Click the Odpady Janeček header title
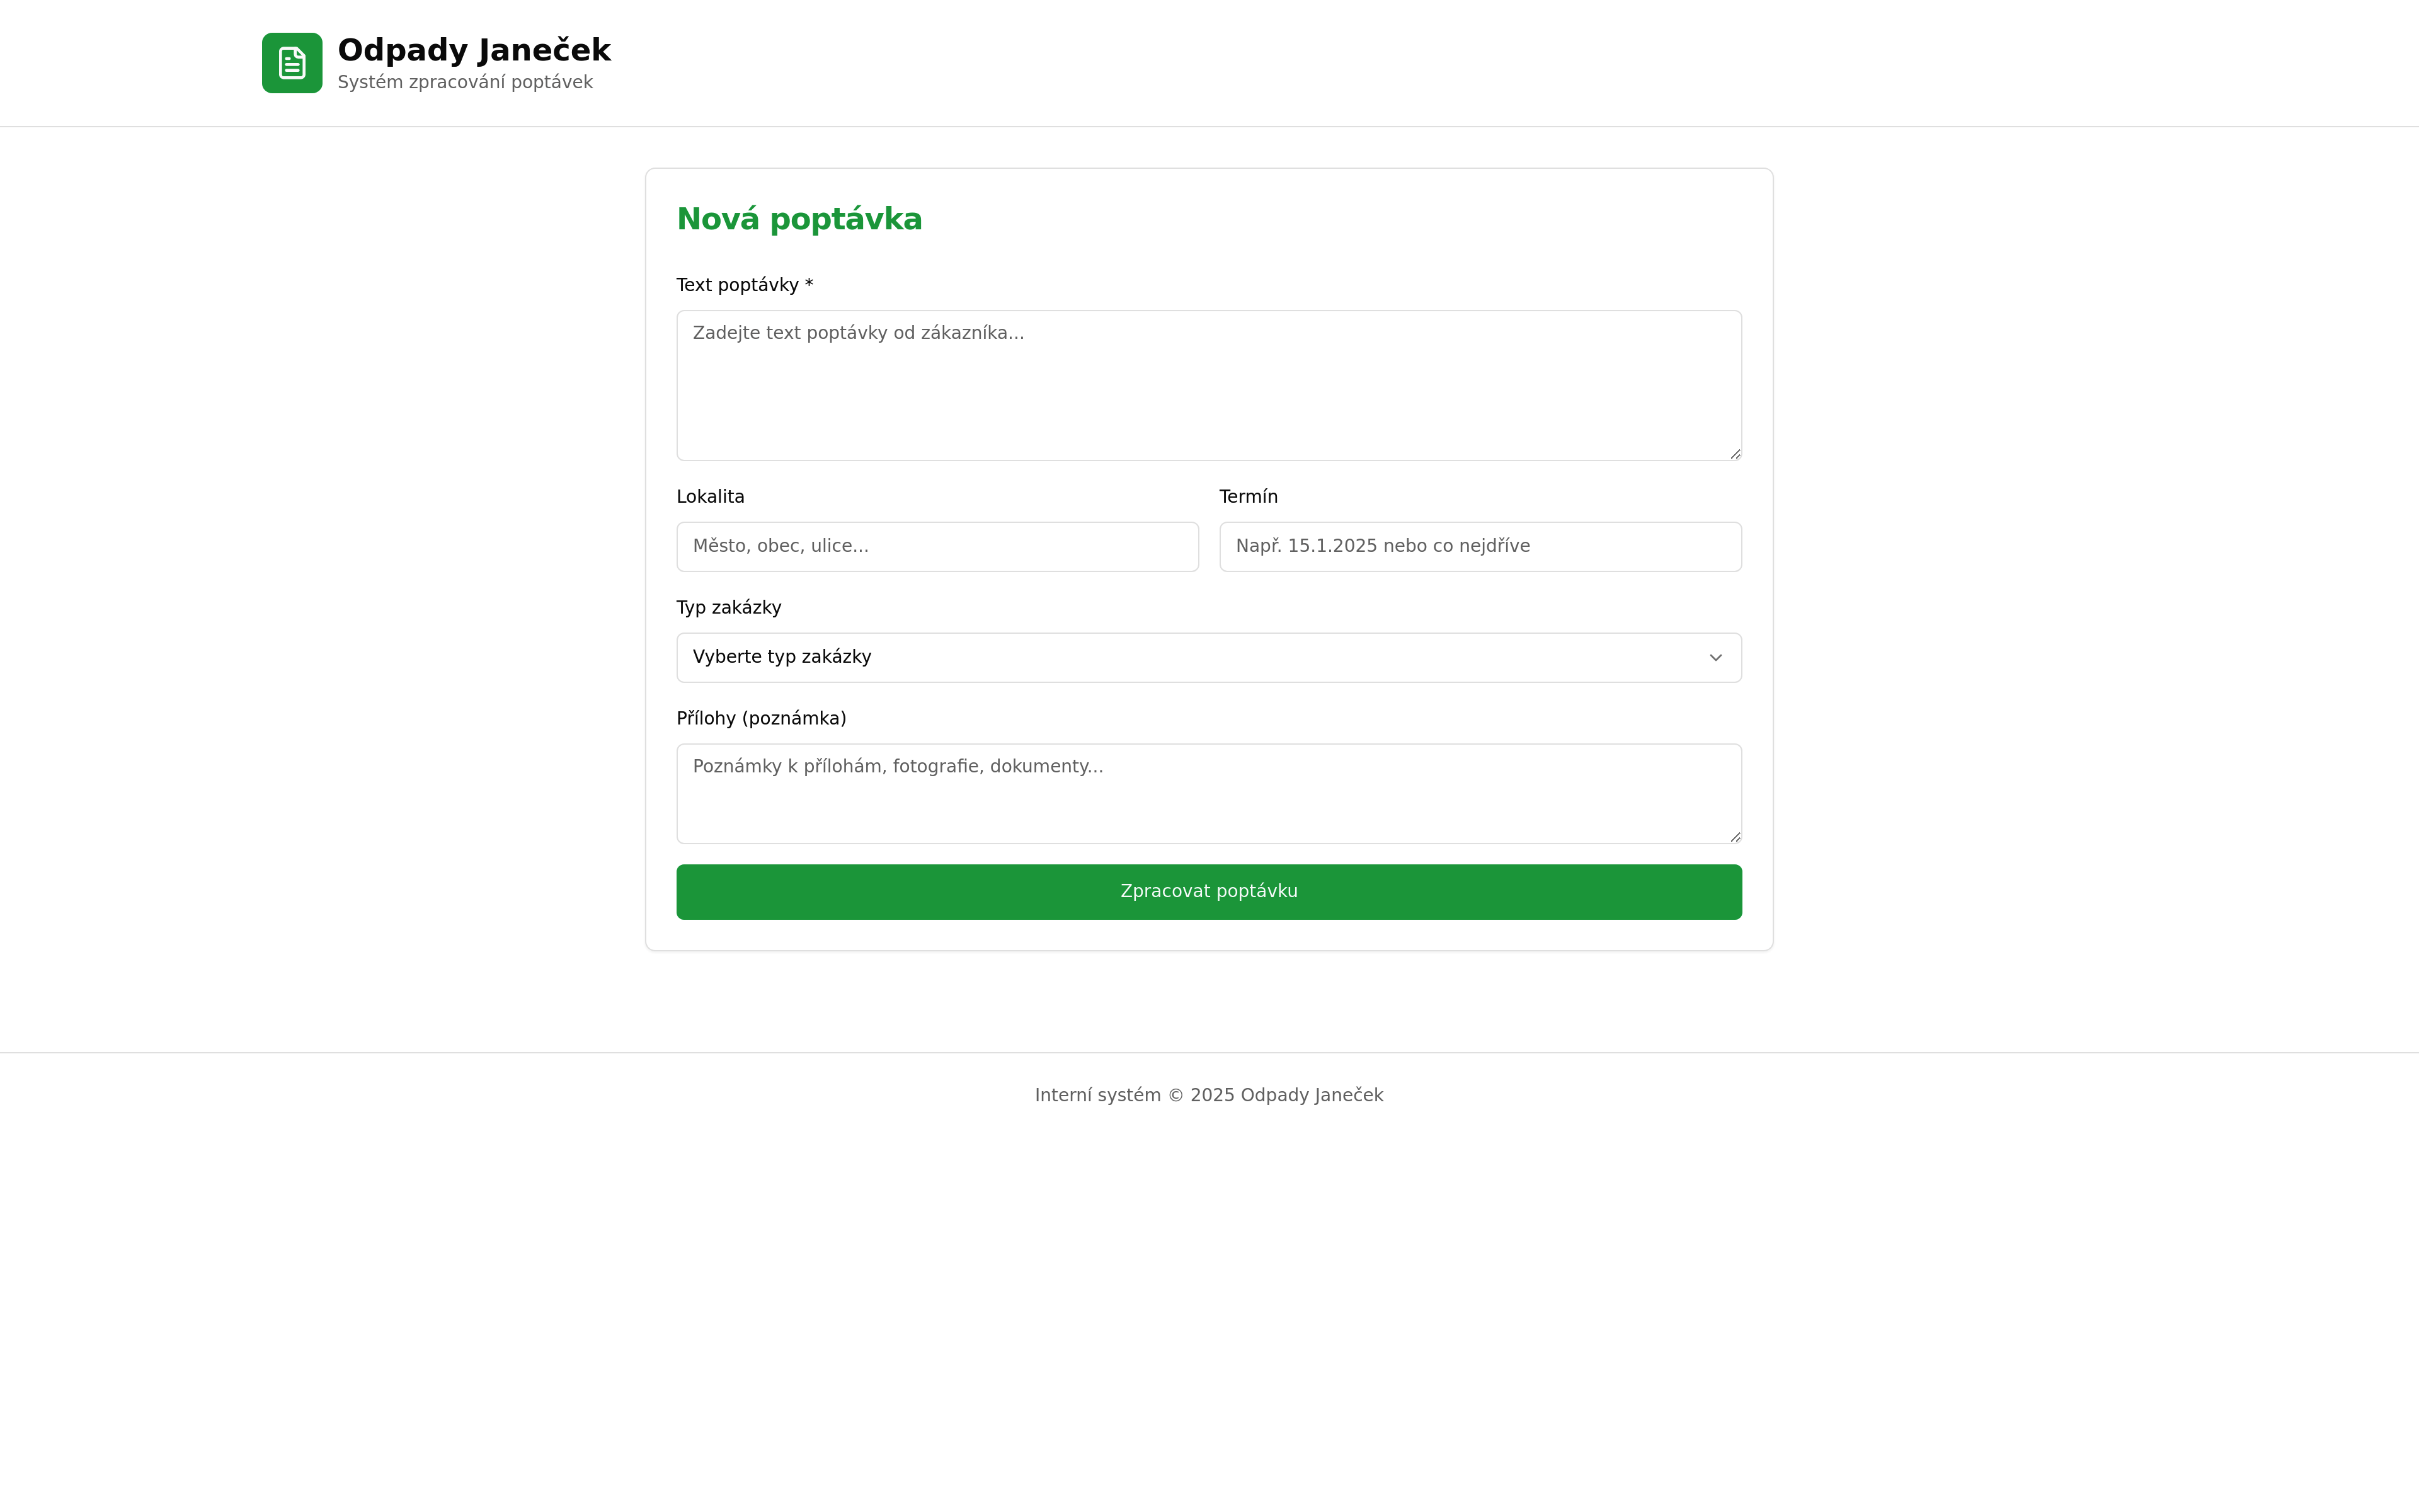This screenshot has height=1512, width=2419. click(x=474, y=49)
